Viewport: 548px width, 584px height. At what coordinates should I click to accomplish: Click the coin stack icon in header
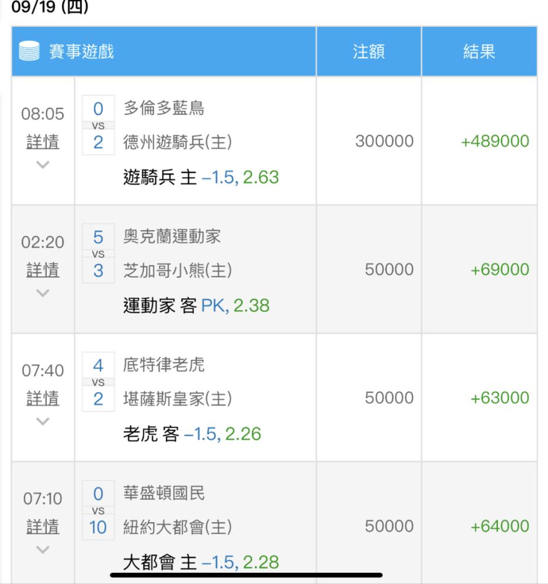(29, 51)
